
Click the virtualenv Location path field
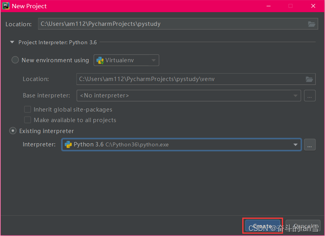(x=196, y=79)
